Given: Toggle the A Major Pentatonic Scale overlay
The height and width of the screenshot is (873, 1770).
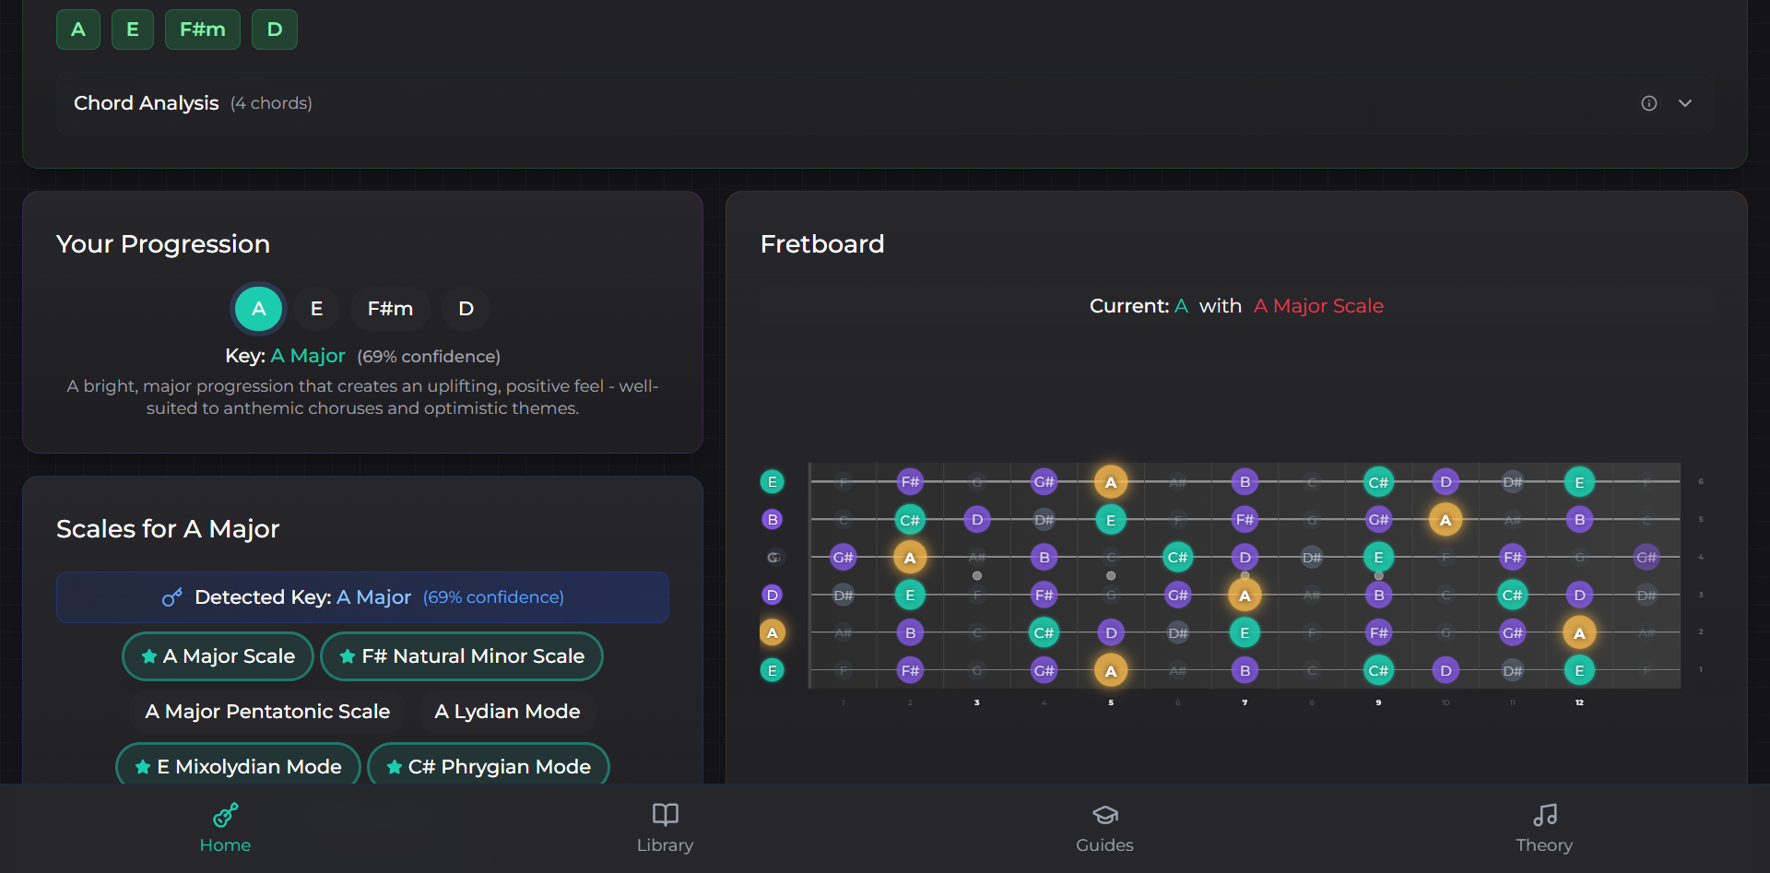Looking at the screenshot, I should (x=267, y=711).
